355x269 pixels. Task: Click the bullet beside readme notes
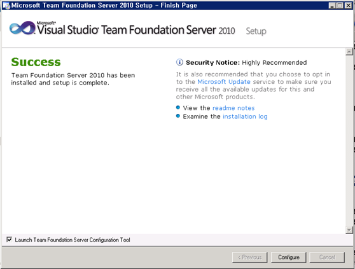coord(178,107)
